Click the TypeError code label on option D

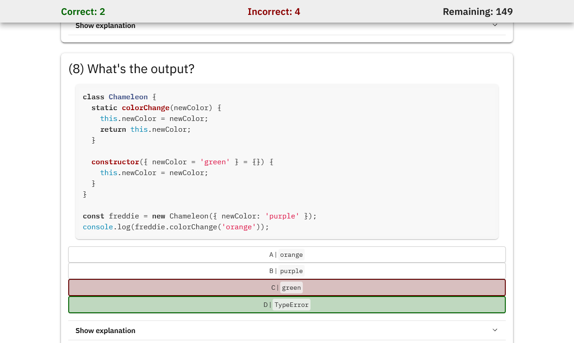[291, 304]
